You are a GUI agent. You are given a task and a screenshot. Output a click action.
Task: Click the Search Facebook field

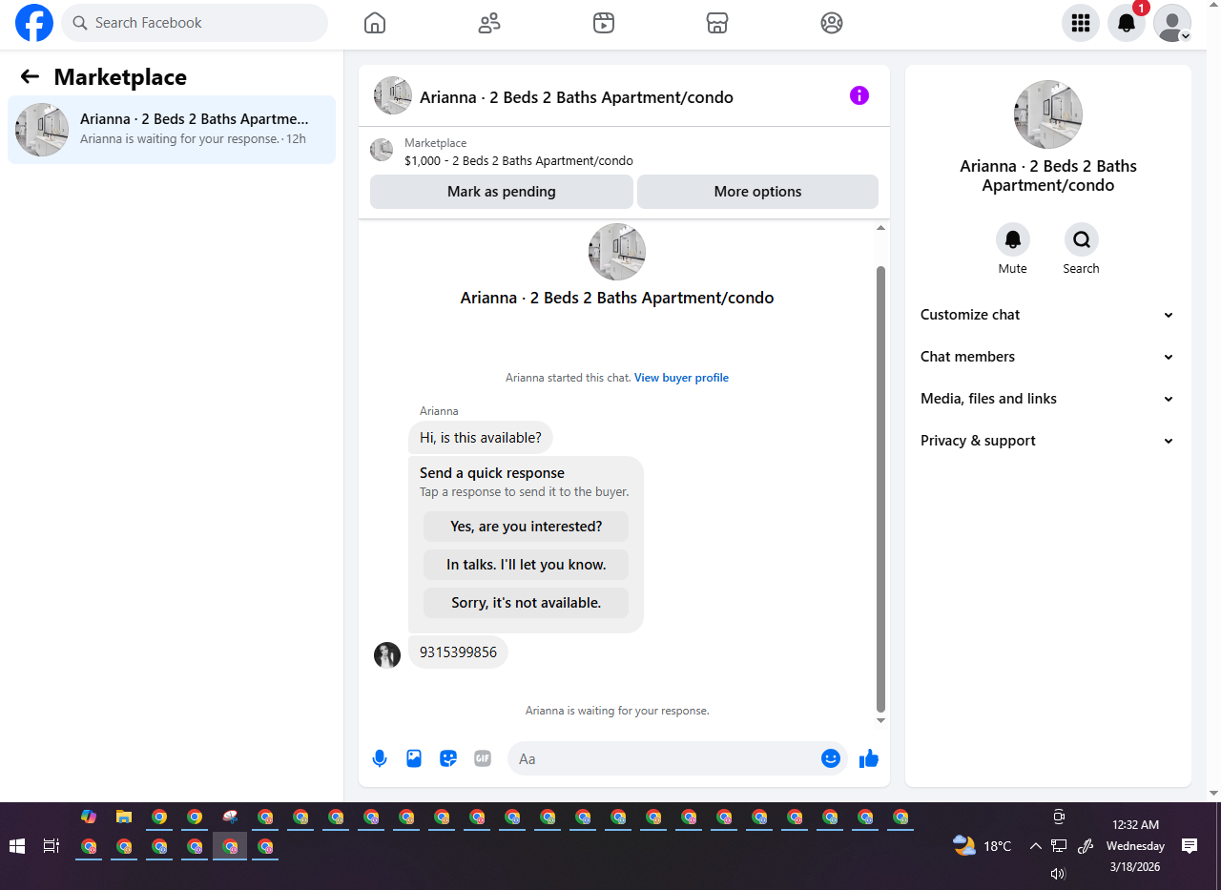(x=195, y=23)
